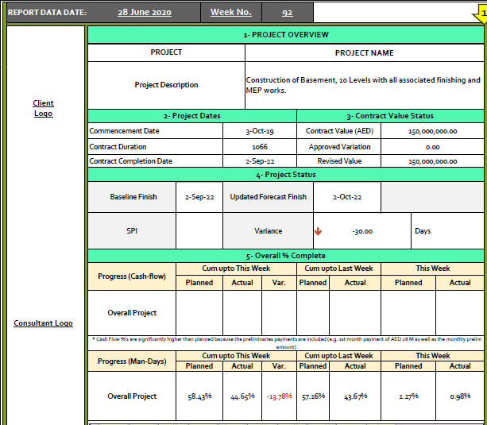Click the 'This Week' header in the Cash-flow table
The width and height of the screenshot is (487, 425).
pos(432,269)
